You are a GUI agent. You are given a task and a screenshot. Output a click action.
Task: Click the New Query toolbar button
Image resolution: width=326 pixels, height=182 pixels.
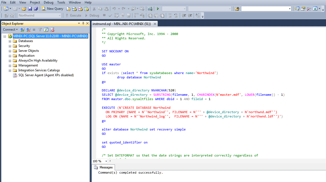tap(52, 9)
